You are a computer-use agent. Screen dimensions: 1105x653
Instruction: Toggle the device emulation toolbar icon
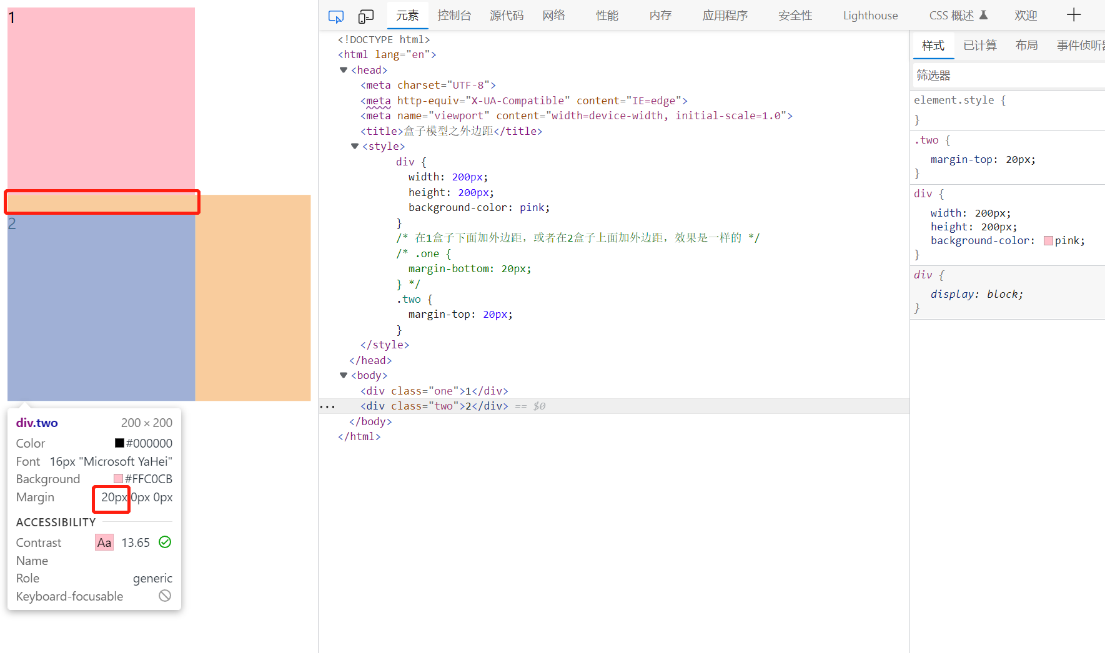[x=365, y=16]
